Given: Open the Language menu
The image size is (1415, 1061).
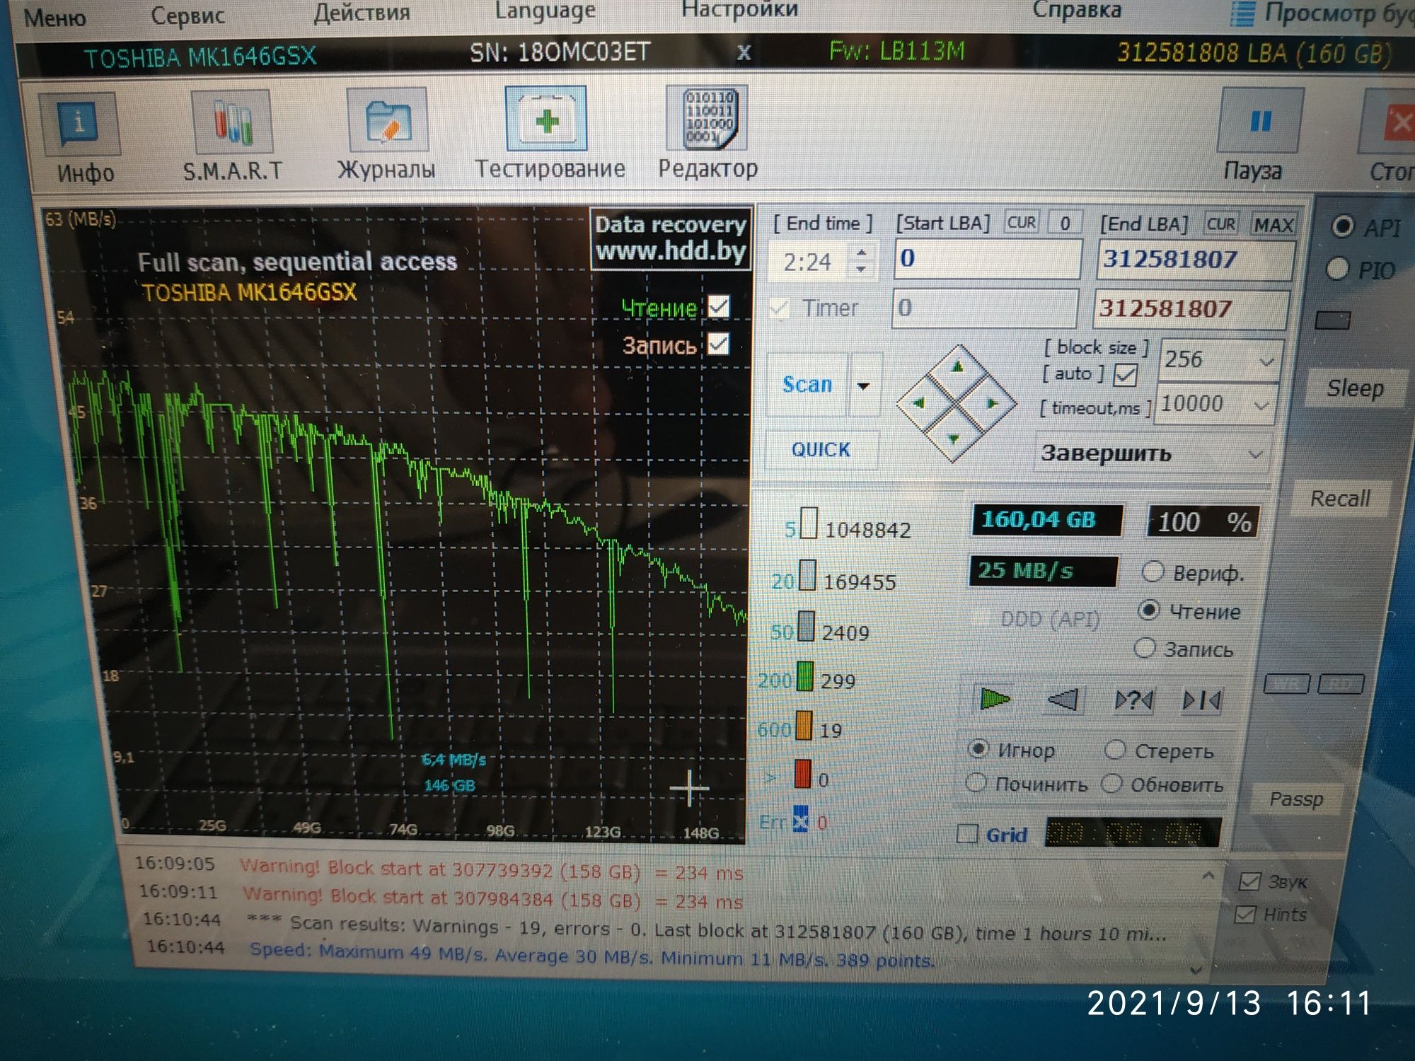Looking at the screenshot, I should coord(545,11).
